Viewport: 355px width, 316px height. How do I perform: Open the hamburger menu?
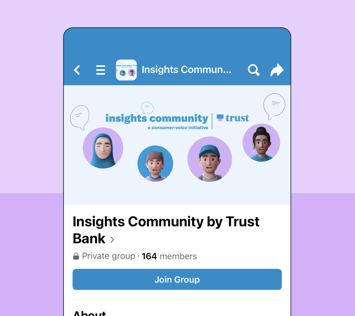pos(101,70)
